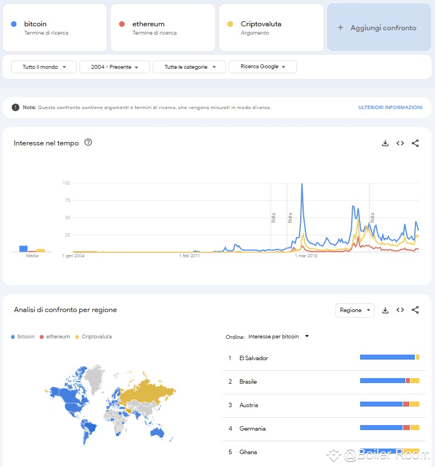
Task: Follow the ULTERIORI INFORMAZIONI link
Action: point(390,107)
